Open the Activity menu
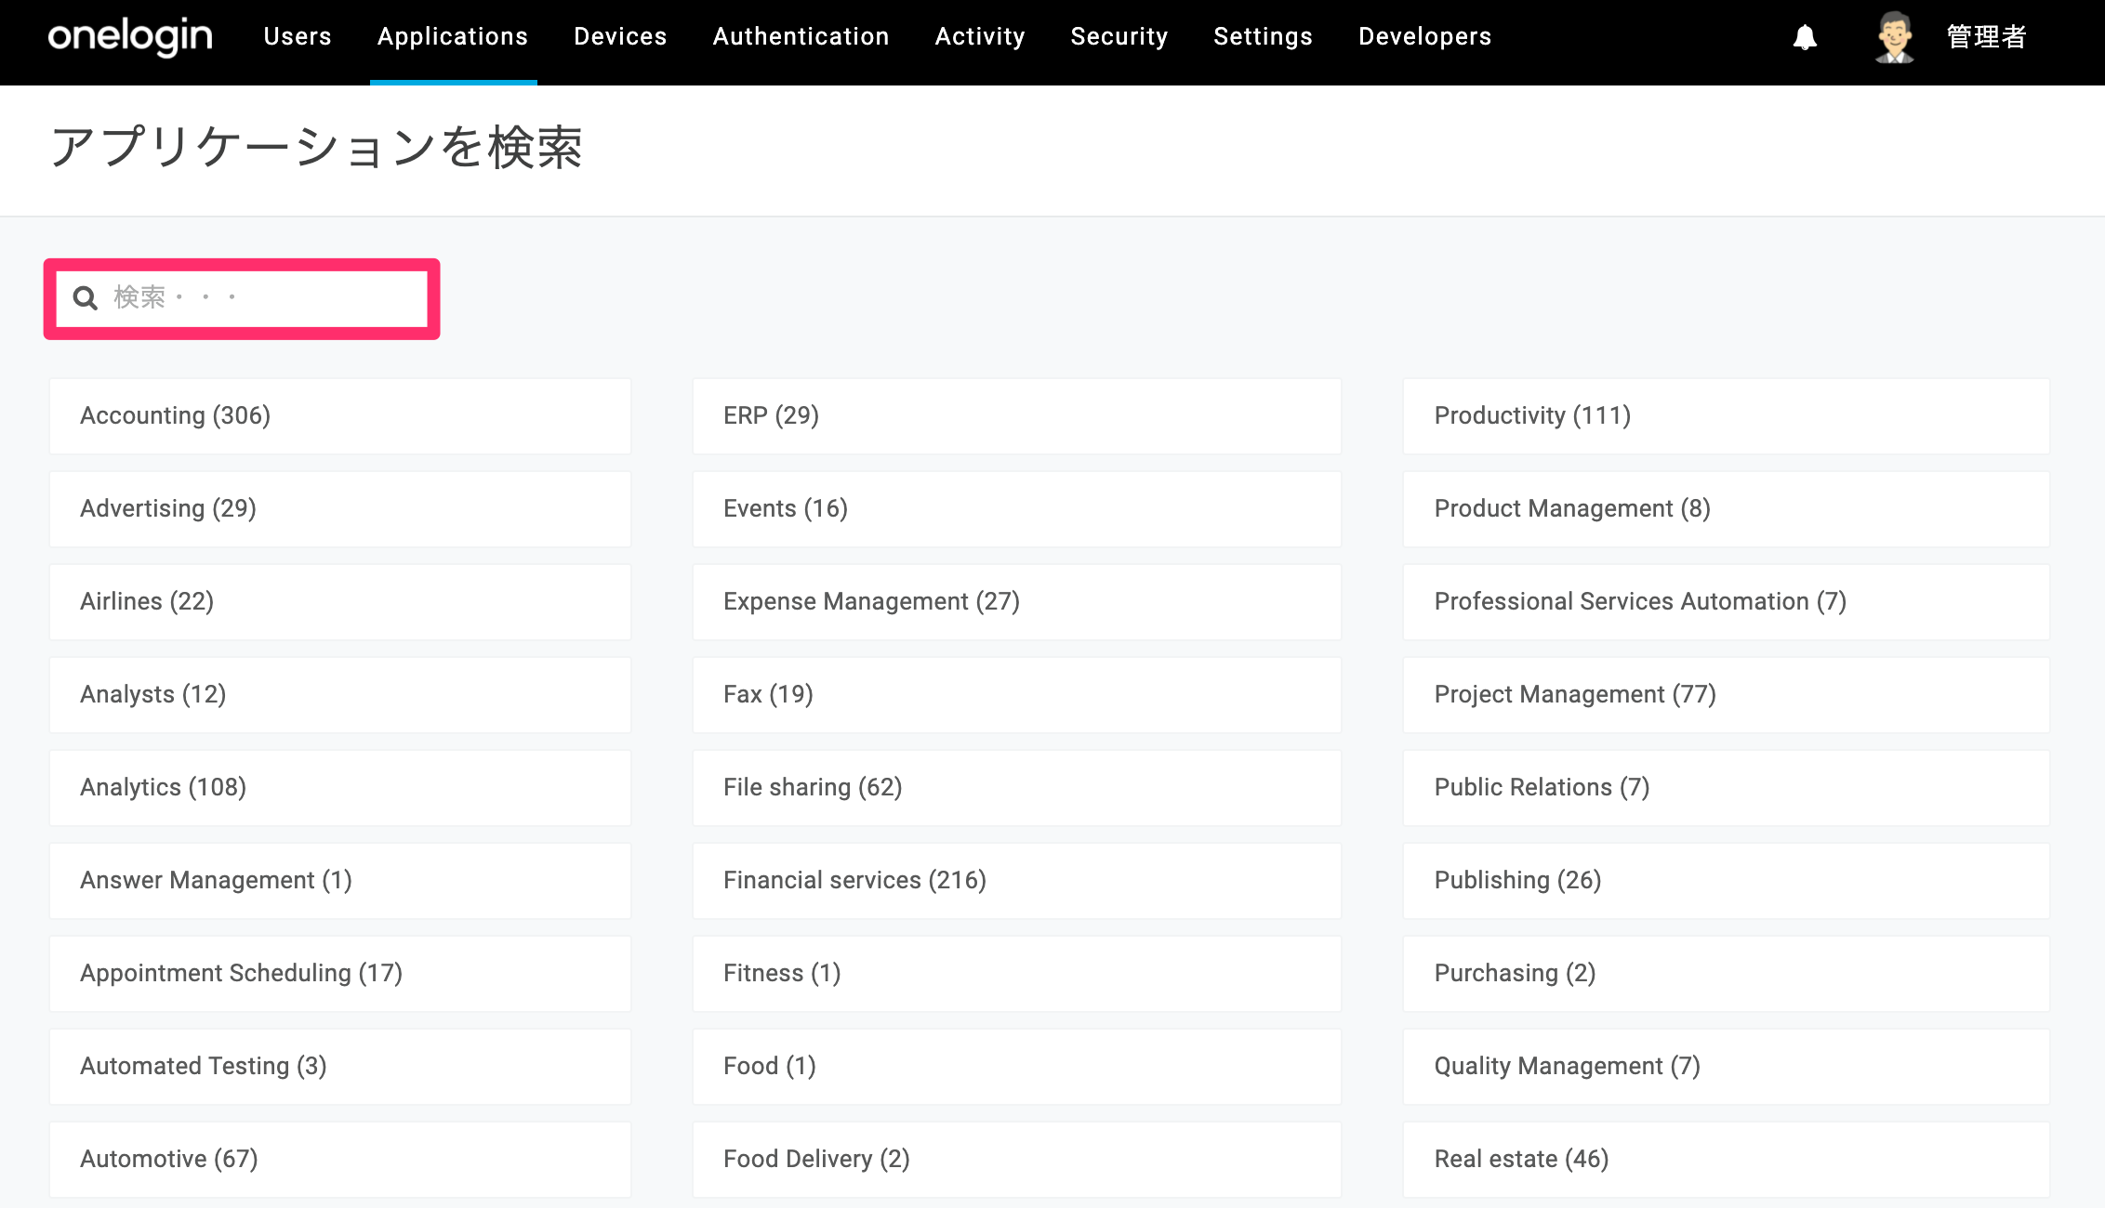Image resolution: width=2105 pixels, height=1208 pixels. point(980,36)
